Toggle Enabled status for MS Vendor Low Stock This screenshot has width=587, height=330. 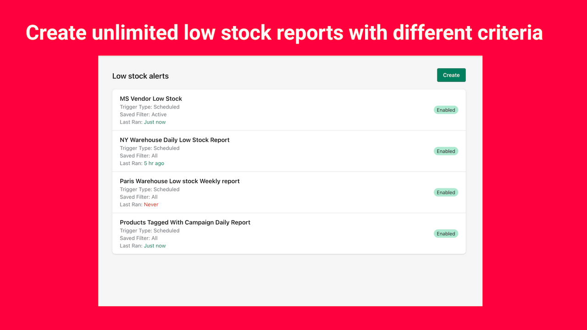(445, 110)
